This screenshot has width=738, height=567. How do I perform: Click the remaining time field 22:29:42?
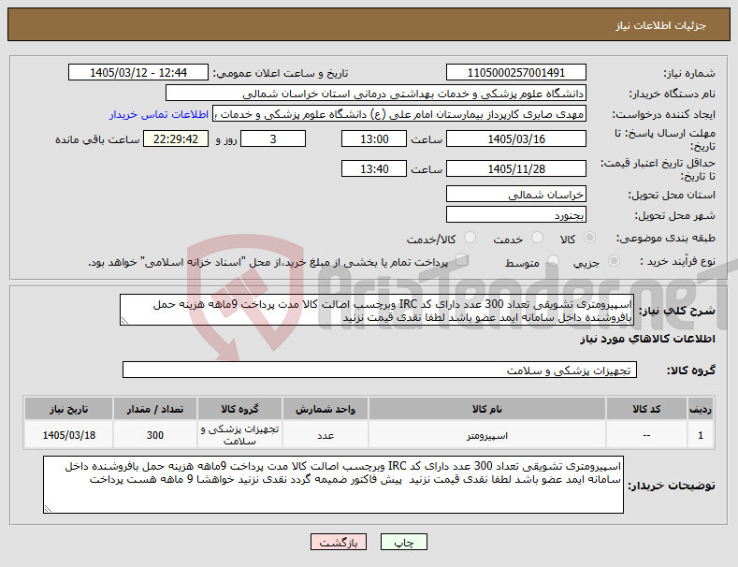pyautogui.click(x=176, y=138)
